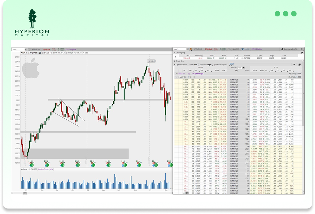Image resolution: width=315 pixels, height=214 pixels.
Task: Click the x4.101 multiplier icon
Action: tap(246, 49)
